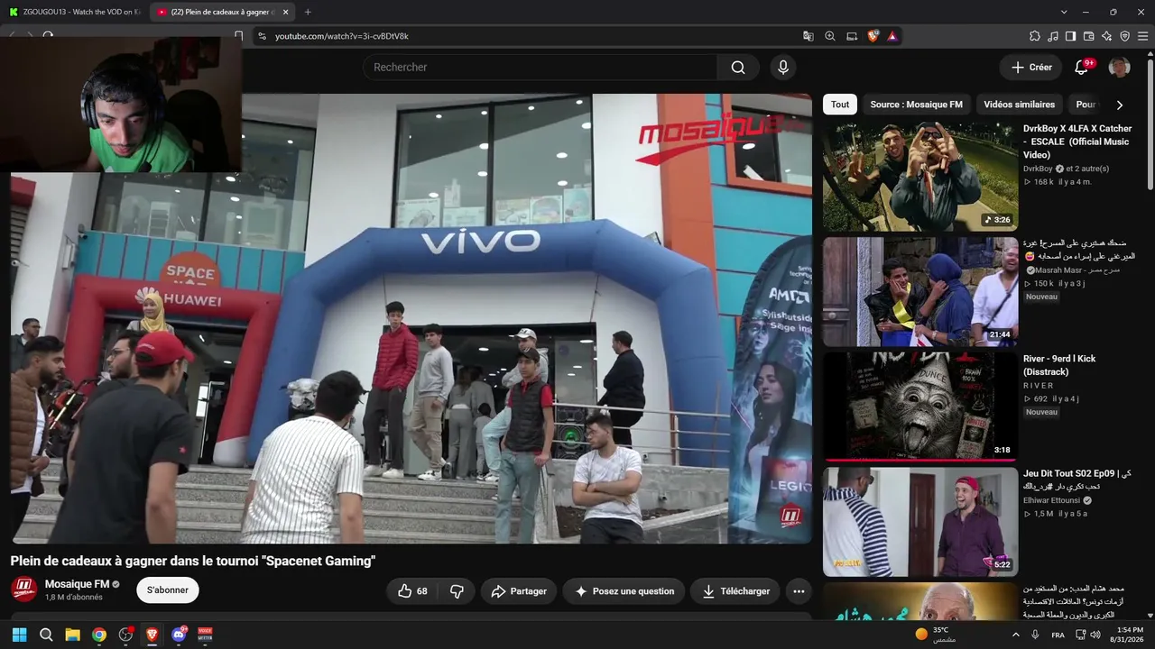Image resolution: width=1155 pixels, height=649 pixels.
Task: Click the install app icon in address bar
Action: (x=852, y=36)
